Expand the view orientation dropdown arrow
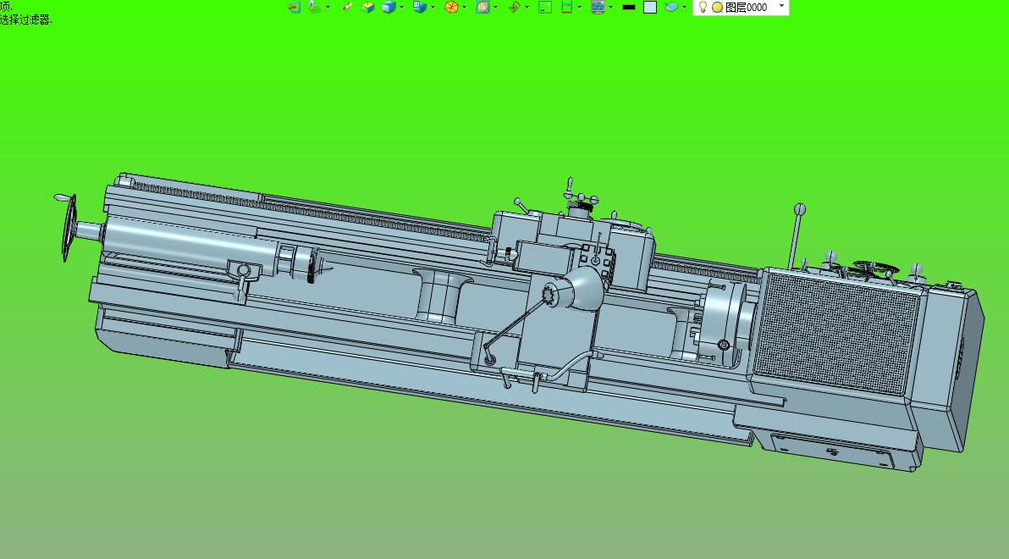Viewport: 1009px width, 559px height. pyautogui.click(x=433, y=7)
